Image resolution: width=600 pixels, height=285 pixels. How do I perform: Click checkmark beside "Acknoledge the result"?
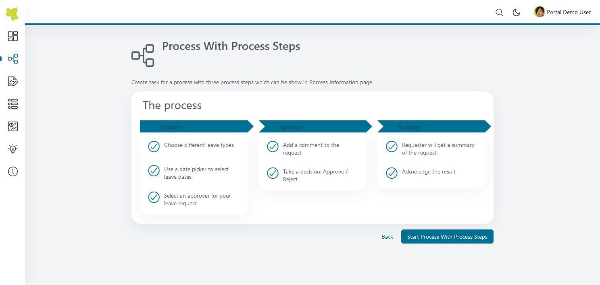pos(392,173)
